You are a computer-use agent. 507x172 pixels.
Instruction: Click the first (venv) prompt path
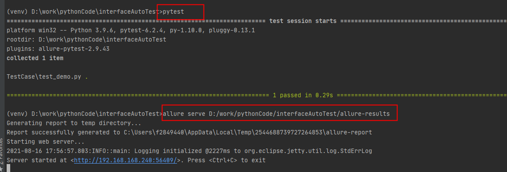pyautogui.click(x=83, y=11)
